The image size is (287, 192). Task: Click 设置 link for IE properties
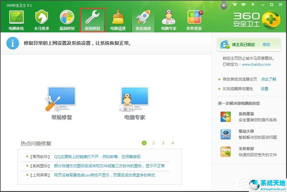coord(264,89)
